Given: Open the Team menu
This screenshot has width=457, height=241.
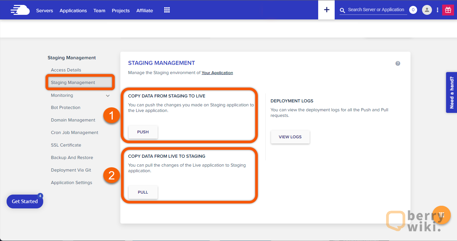Looking at the screenshot, I should 99,11.
